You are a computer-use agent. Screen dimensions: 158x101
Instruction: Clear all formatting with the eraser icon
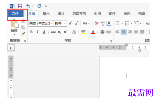(97, 23)
